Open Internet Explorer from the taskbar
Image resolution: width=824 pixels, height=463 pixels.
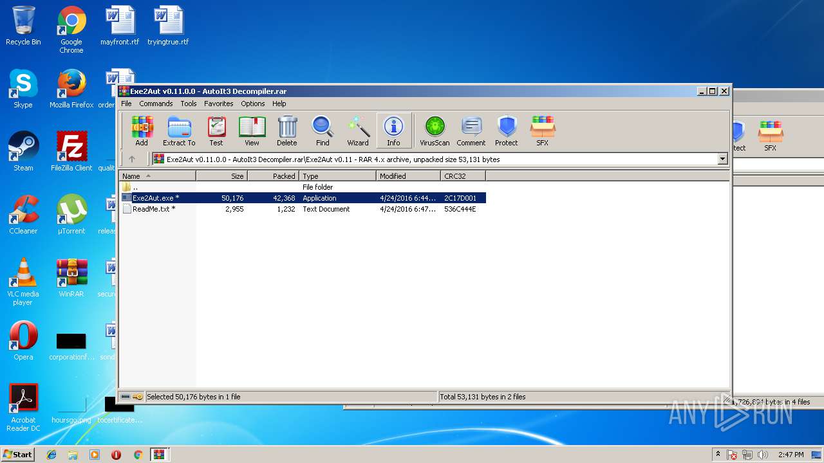point(51,455)
